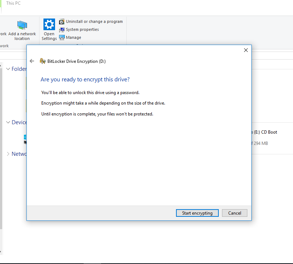Click the 294 MB drive size text
The width and height of the screenshot is (293, 264).
click(x=261, y=143)
